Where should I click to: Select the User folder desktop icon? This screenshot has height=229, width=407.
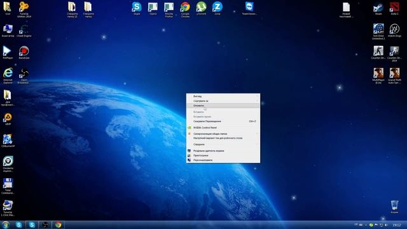[8, 8]
